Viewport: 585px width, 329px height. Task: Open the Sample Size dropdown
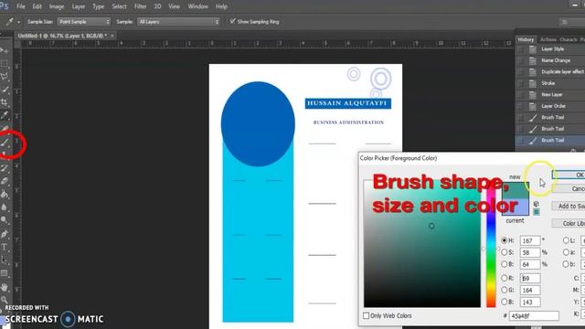(x=84, y=22)
